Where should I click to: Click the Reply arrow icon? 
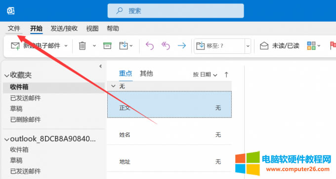coord(150,45)
